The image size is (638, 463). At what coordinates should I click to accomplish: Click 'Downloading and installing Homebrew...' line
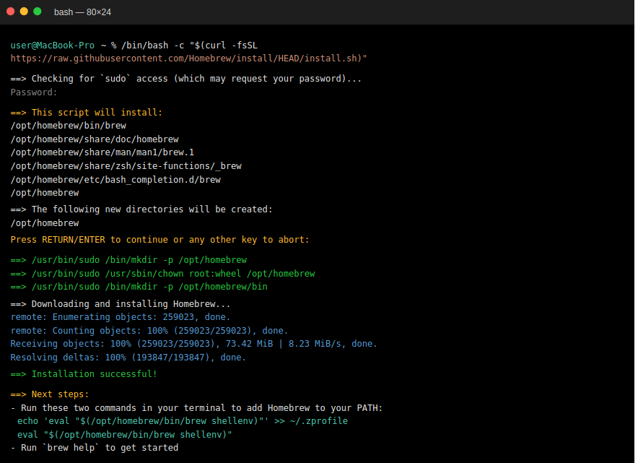(121, 304)
